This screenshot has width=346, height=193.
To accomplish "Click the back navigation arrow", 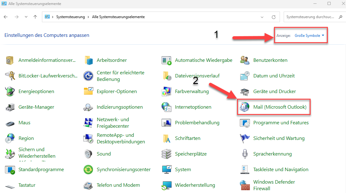I will coord(6,17).
